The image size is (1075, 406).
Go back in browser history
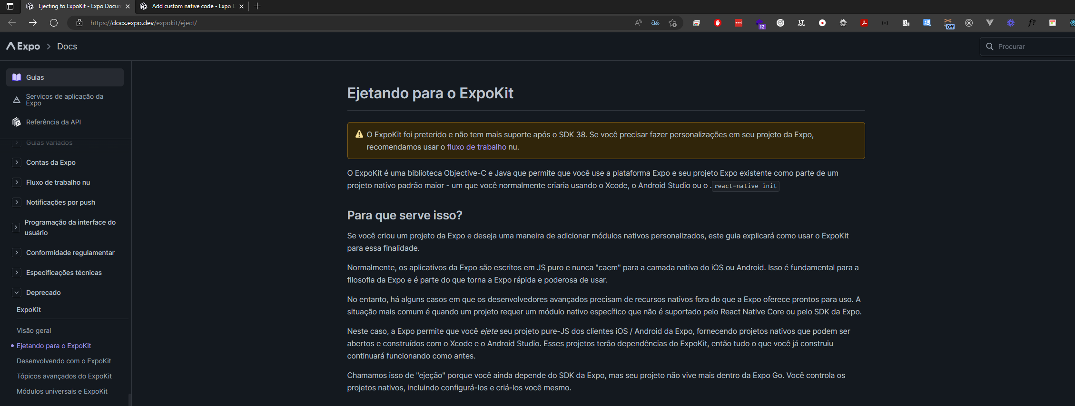tap(12, 23)
